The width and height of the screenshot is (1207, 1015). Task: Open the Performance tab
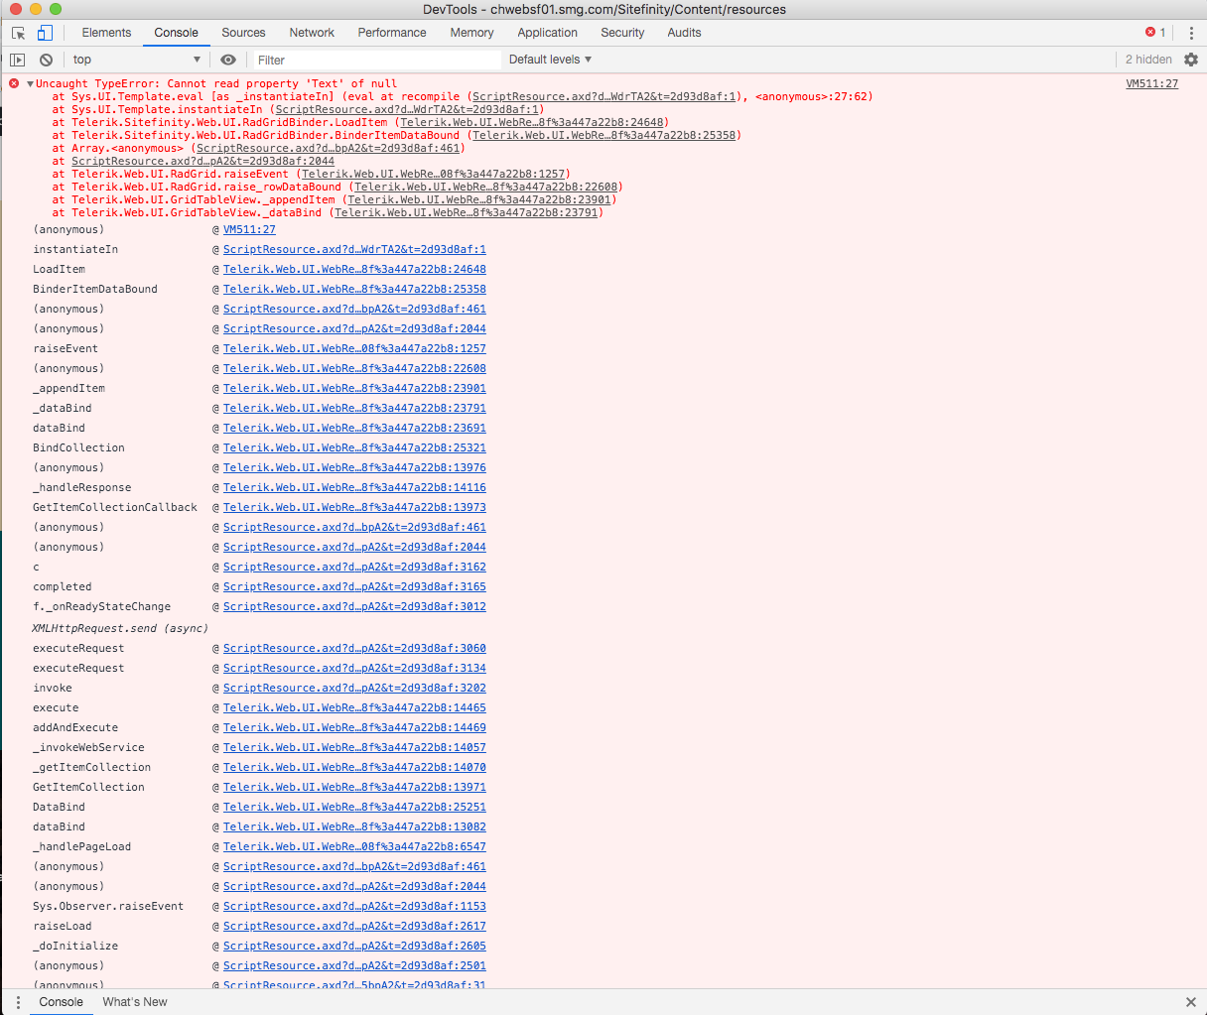click(x=392, y=33)
